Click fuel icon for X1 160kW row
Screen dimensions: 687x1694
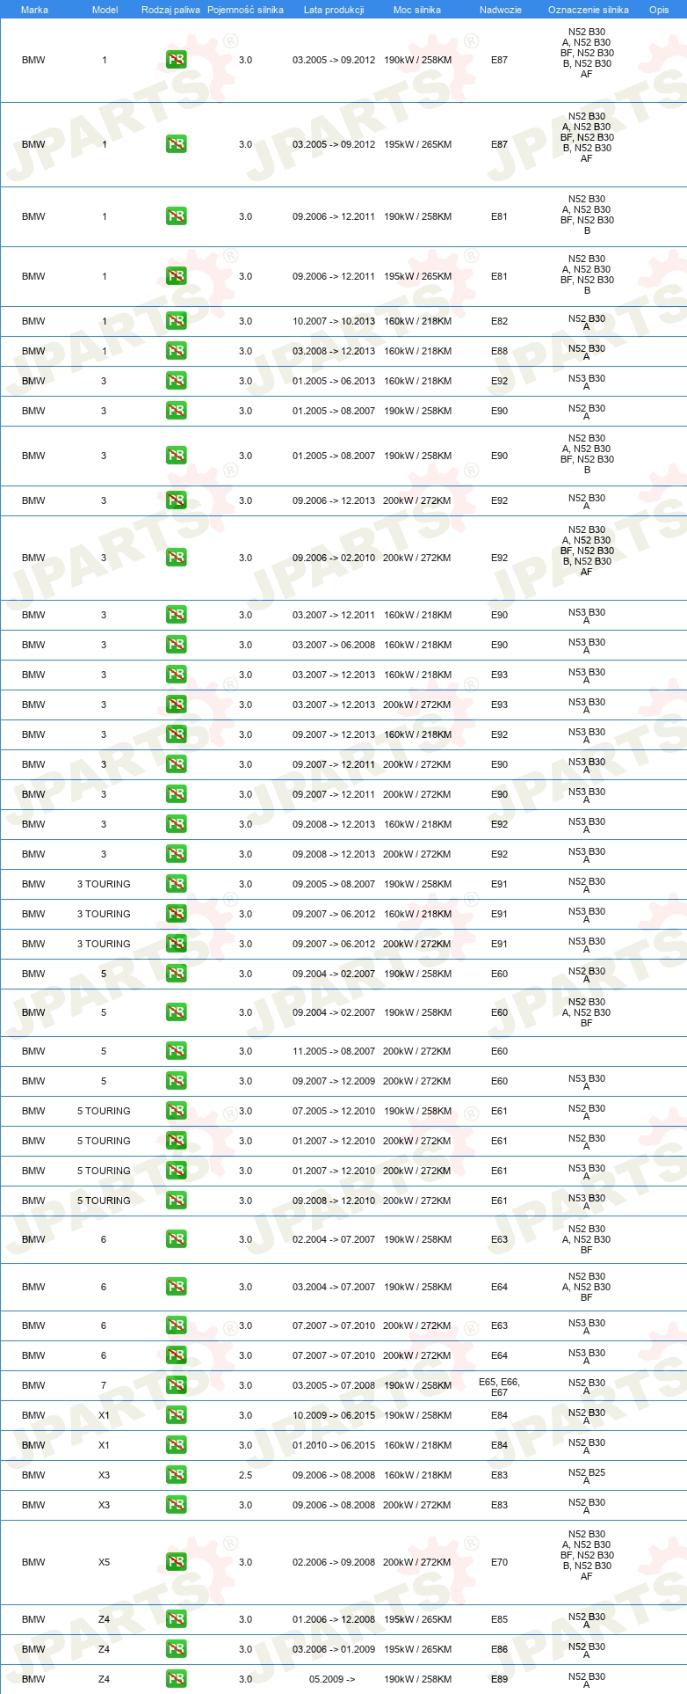coord(176,1445)
